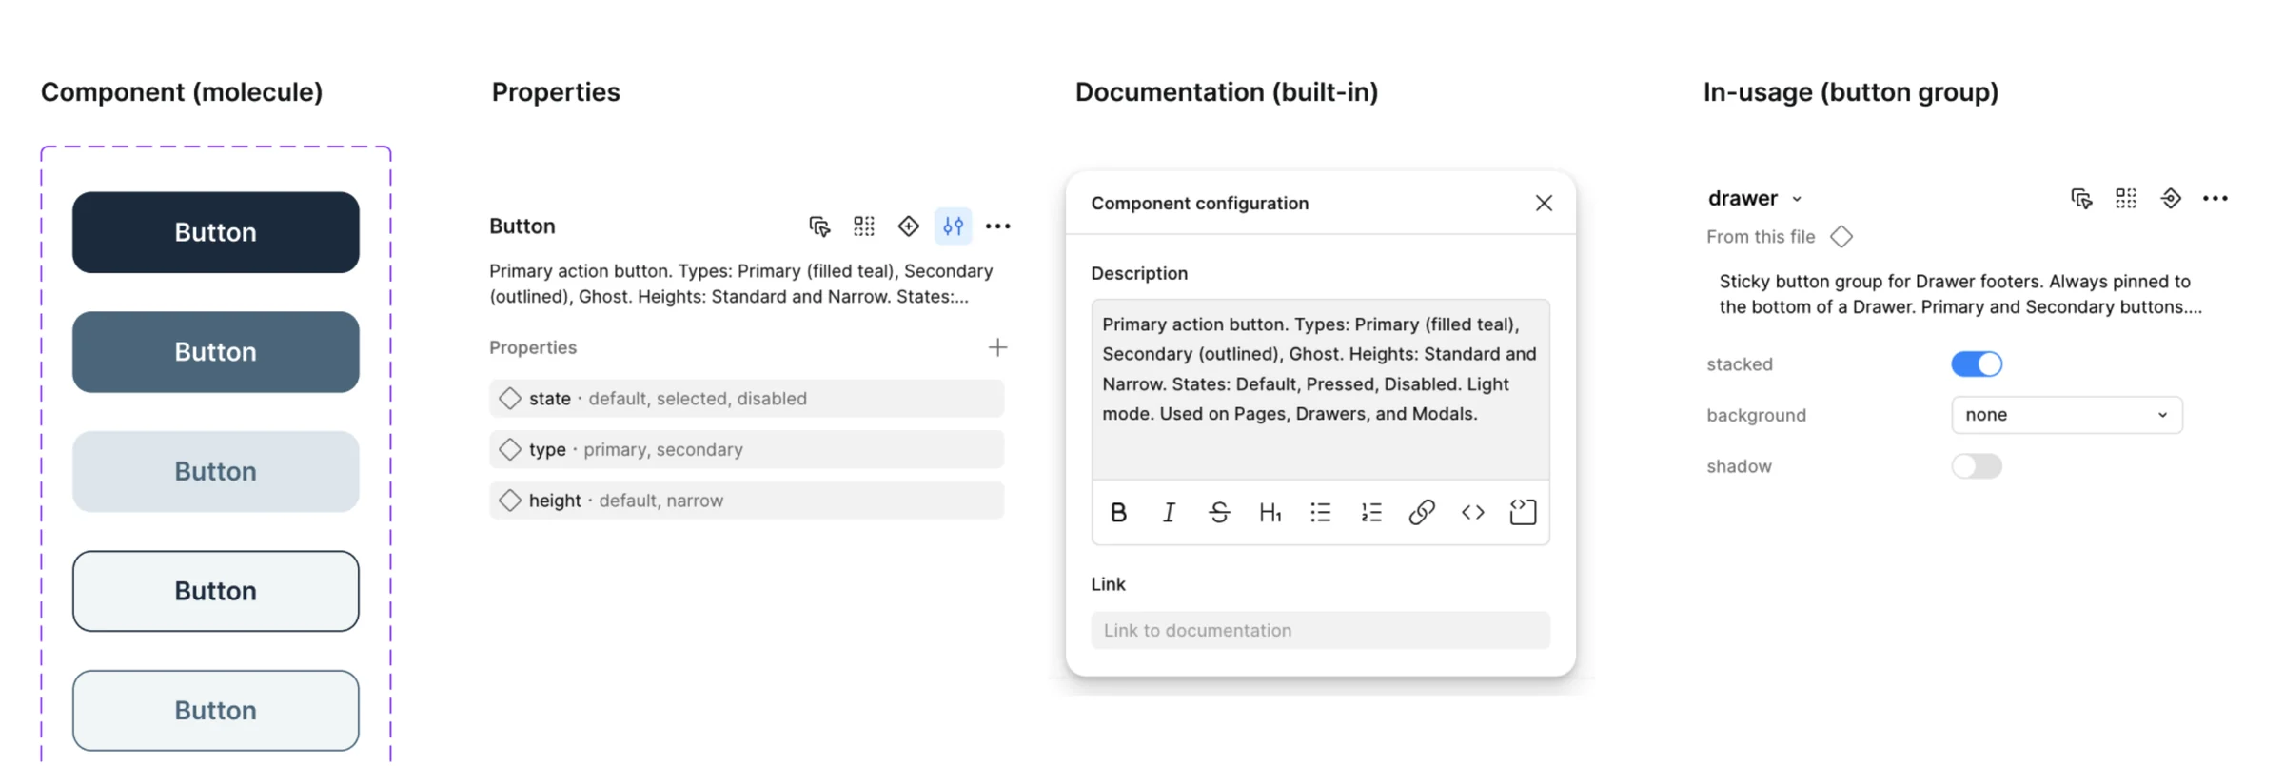Apply Italic formatting in description editor
The height and width of the screenshot is (766, 2284).
point(1169,513)
